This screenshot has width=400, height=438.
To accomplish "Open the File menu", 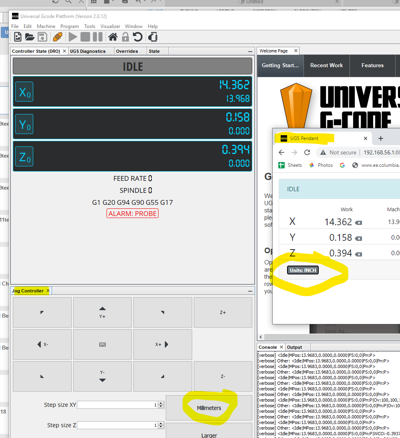I will pos(15,26).
